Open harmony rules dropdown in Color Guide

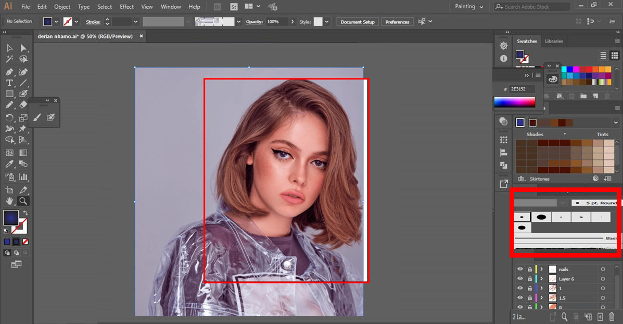click(x=616, y=123)
